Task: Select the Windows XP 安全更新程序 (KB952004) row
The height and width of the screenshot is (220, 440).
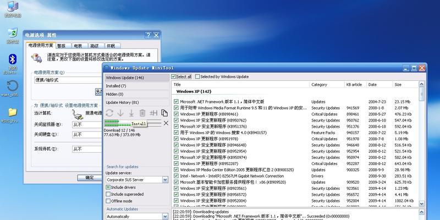Action: coord(295,201)
